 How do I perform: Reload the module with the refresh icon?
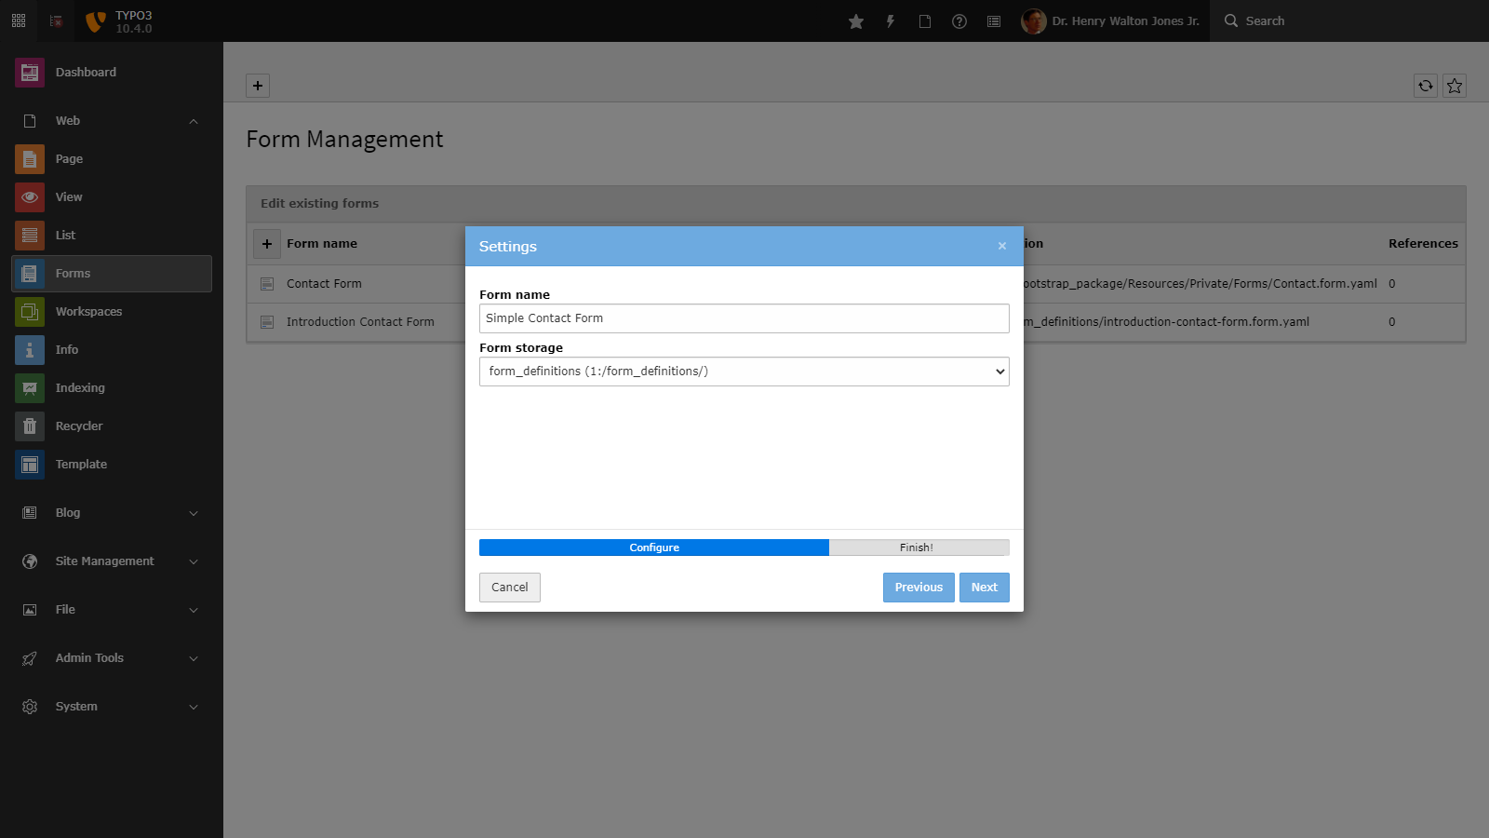click(1425, 86)
